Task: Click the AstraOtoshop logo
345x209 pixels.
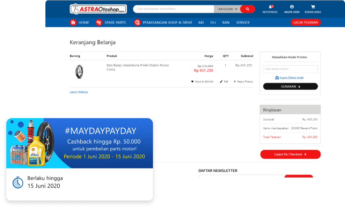Action: (x=98, y=9)
